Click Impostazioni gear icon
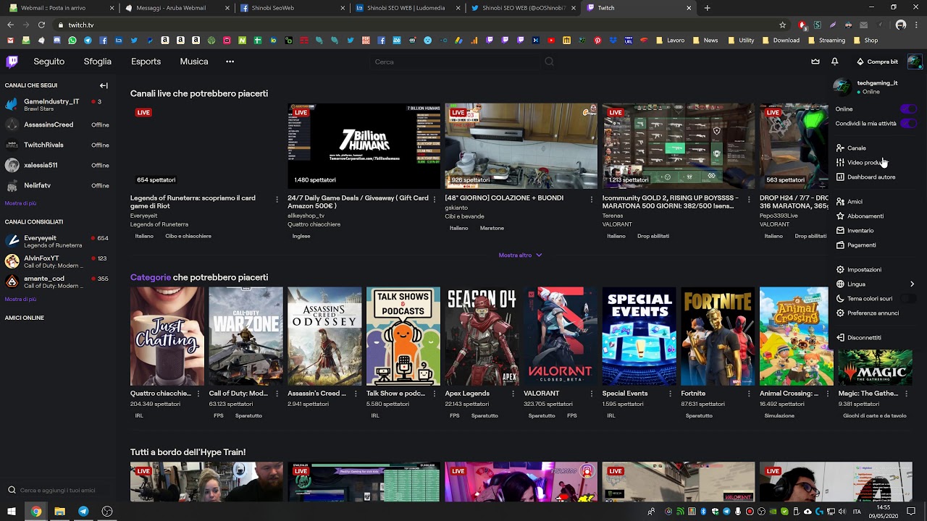927x521 pixels. point(840,269)
